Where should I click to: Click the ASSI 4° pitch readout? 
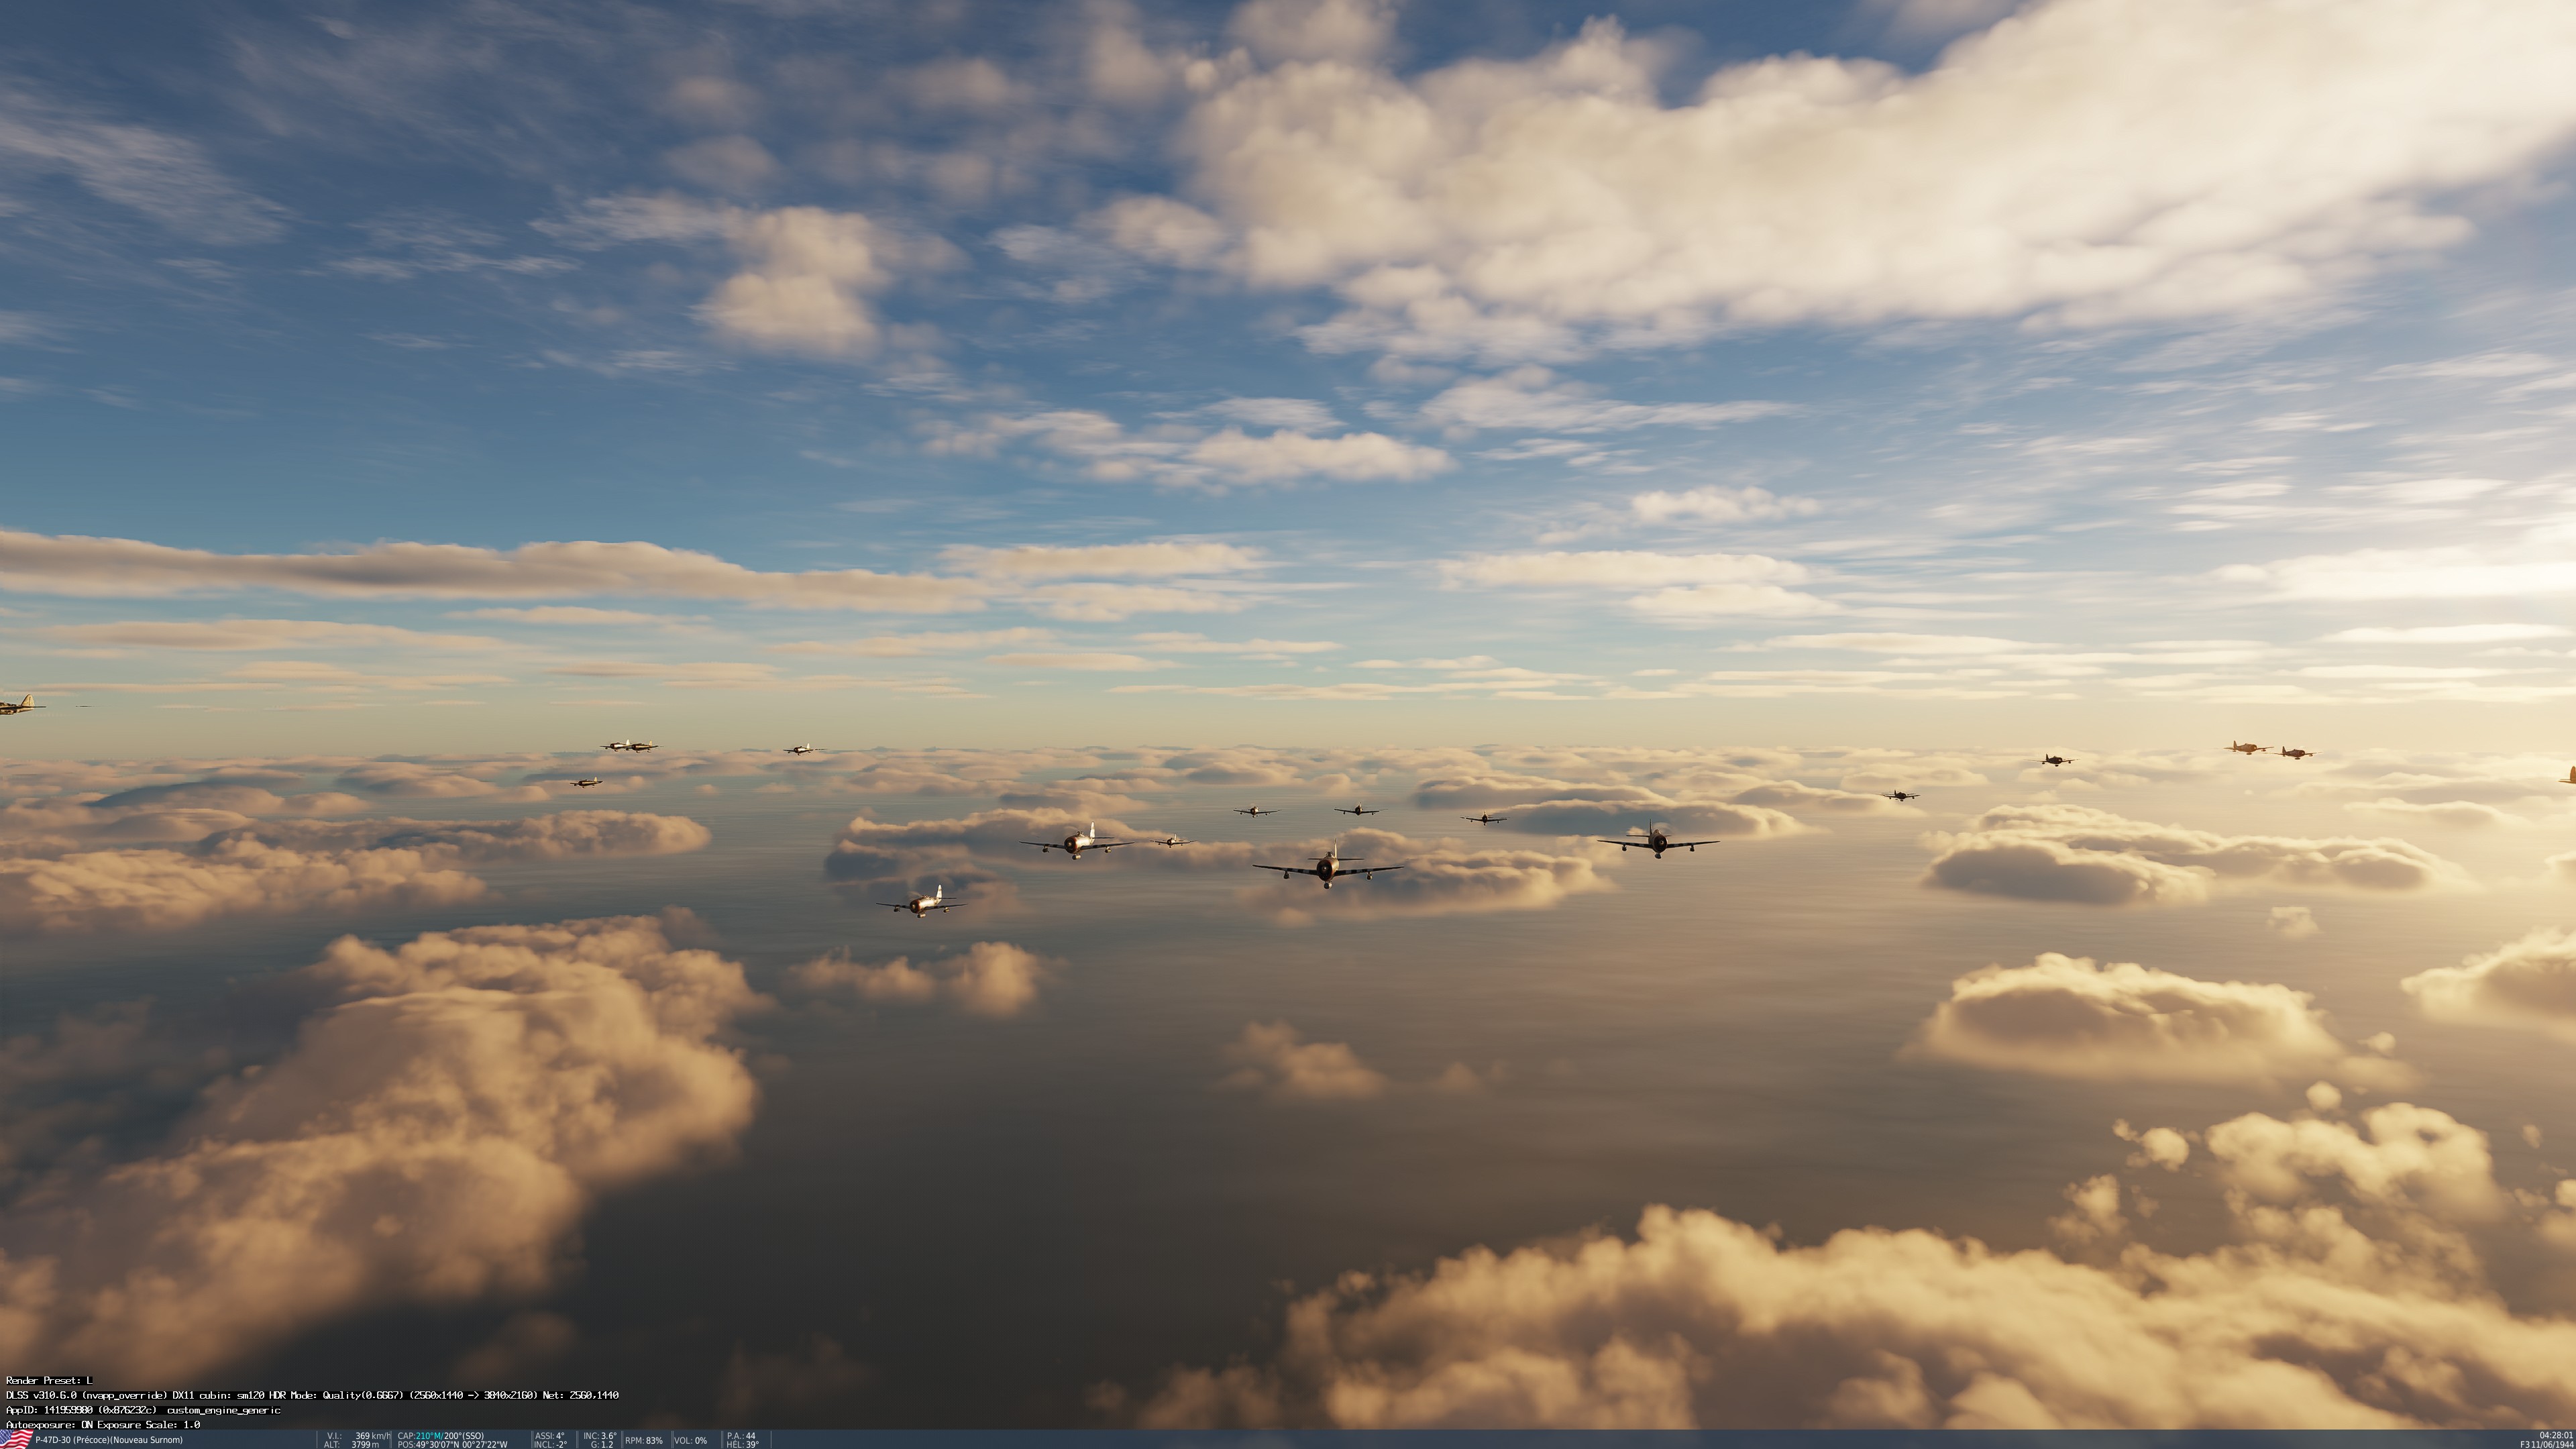tap(549, 1436)
